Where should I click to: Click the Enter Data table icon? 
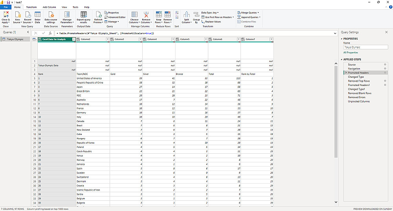pyautogui.click(x=37, y=15)
